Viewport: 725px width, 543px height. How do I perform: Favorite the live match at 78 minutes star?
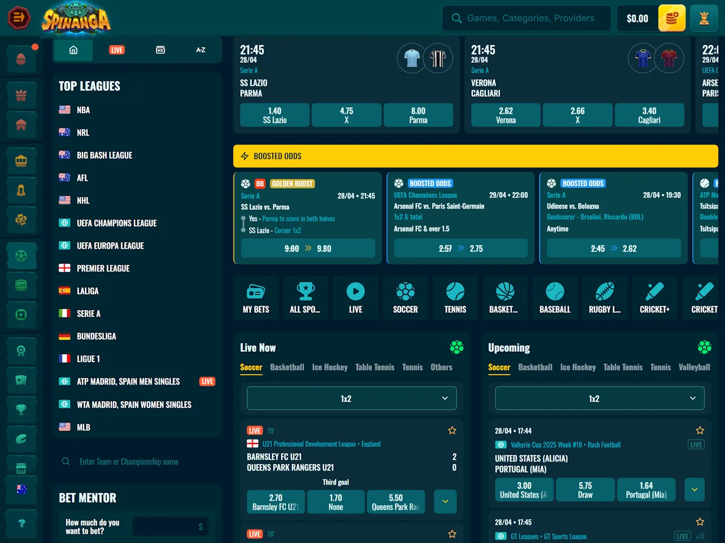click(452, 534)
